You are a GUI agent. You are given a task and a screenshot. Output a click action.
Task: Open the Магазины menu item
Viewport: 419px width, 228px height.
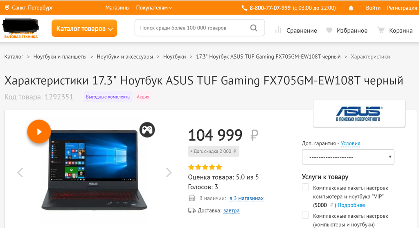[117, 8]
